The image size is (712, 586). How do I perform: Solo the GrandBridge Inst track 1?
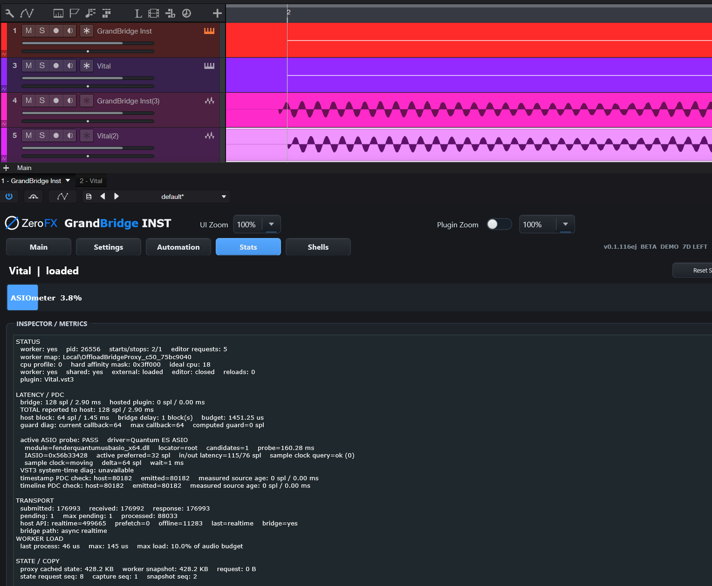point(42,31)
